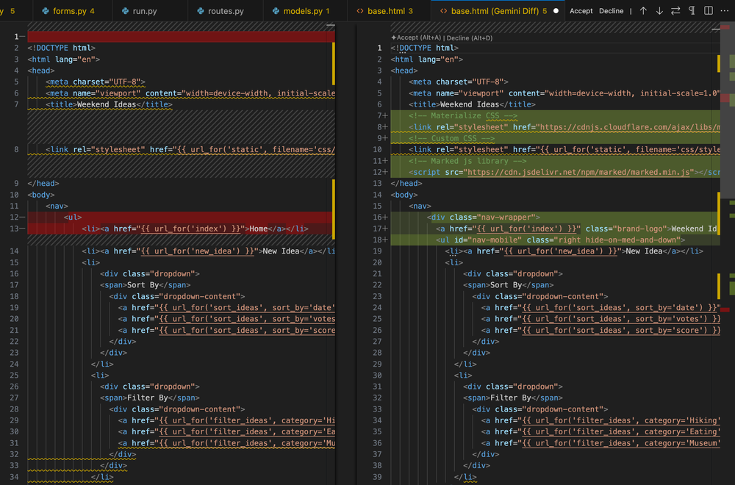
Task: Click the HTML icon on Gemini Diff tab
Action: [443, 11]
